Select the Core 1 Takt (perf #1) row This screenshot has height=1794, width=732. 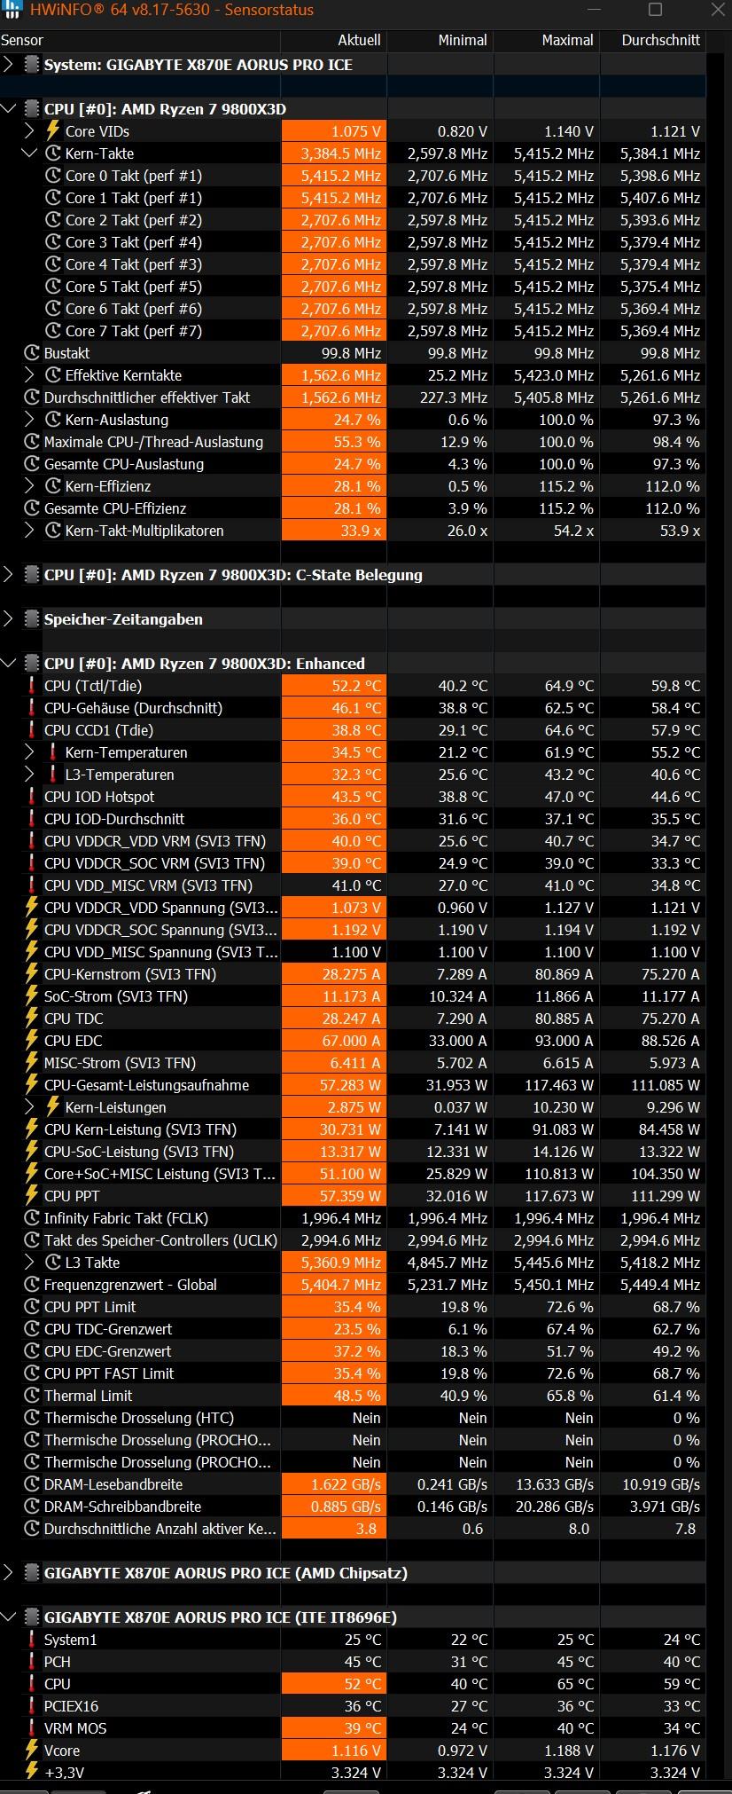(353, 197)
